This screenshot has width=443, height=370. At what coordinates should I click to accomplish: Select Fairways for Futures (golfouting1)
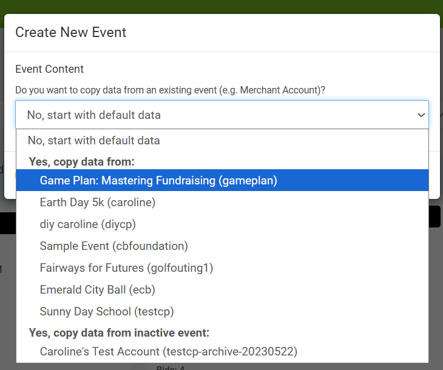[x=126, y=268]
